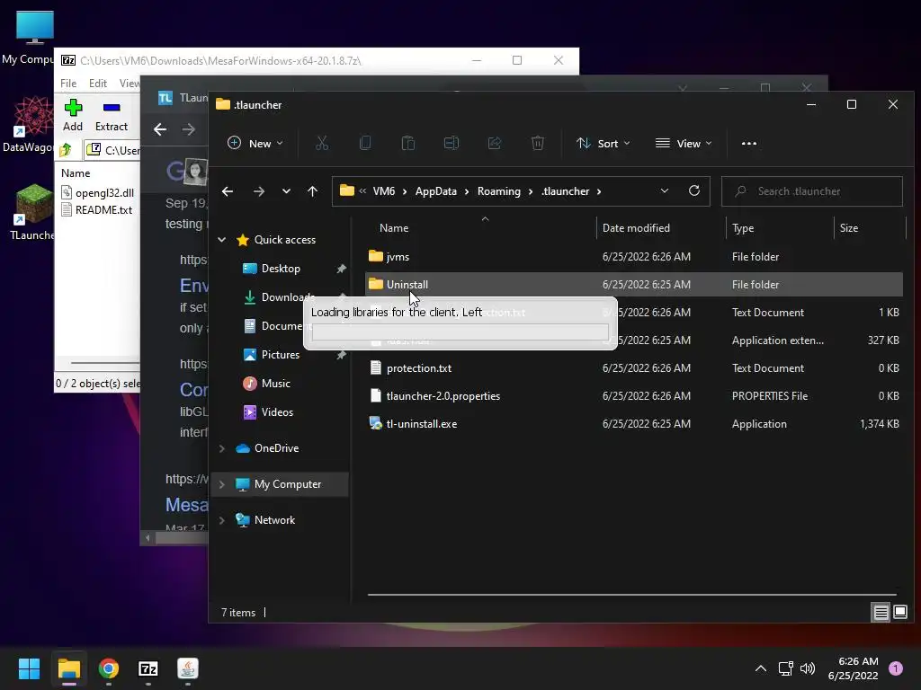Click File Explorer on the taskbar
Screen dimensions: 921x690
pyautogui.click(x=68, y=668)
